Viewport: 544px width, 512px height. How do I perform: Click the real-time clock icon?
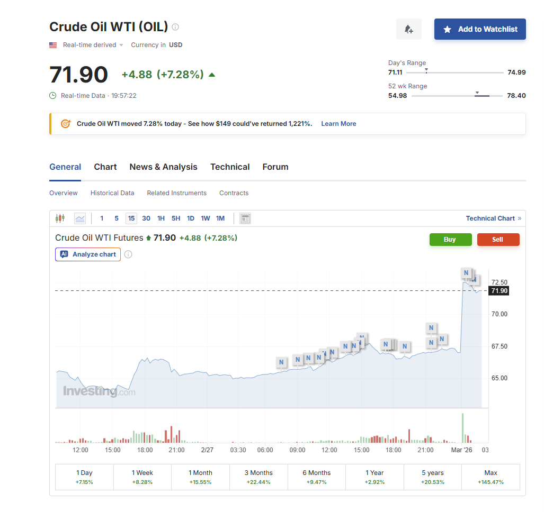click(53, 96)
